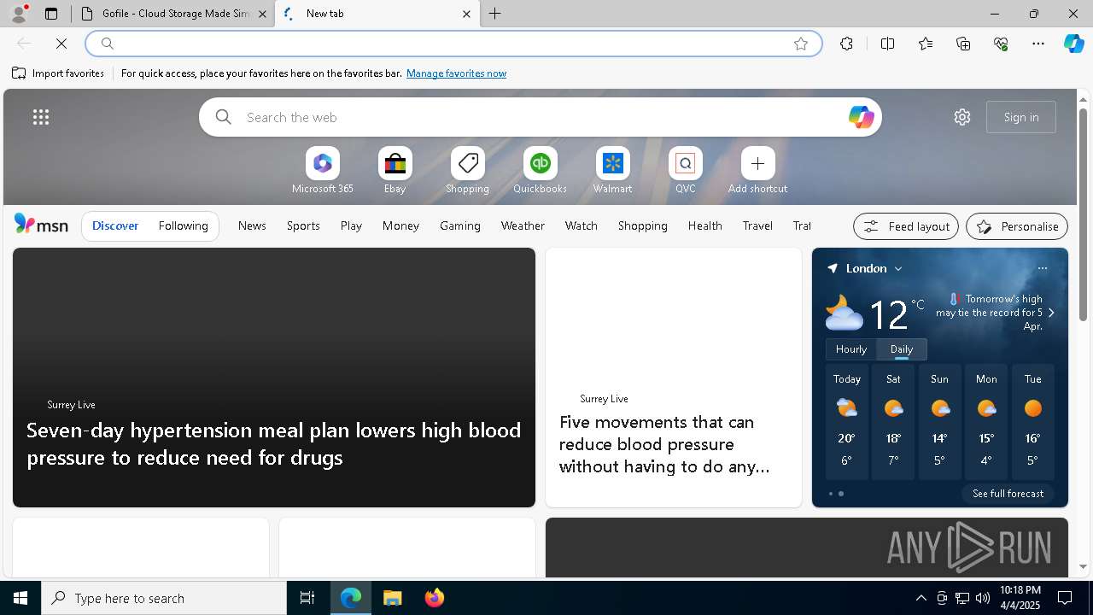Select the Following feed tab

click(183, 225)
